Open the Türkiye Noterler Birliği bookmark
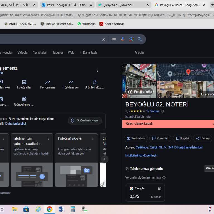This screenshot has height=214, width=214. click(57, 24)
